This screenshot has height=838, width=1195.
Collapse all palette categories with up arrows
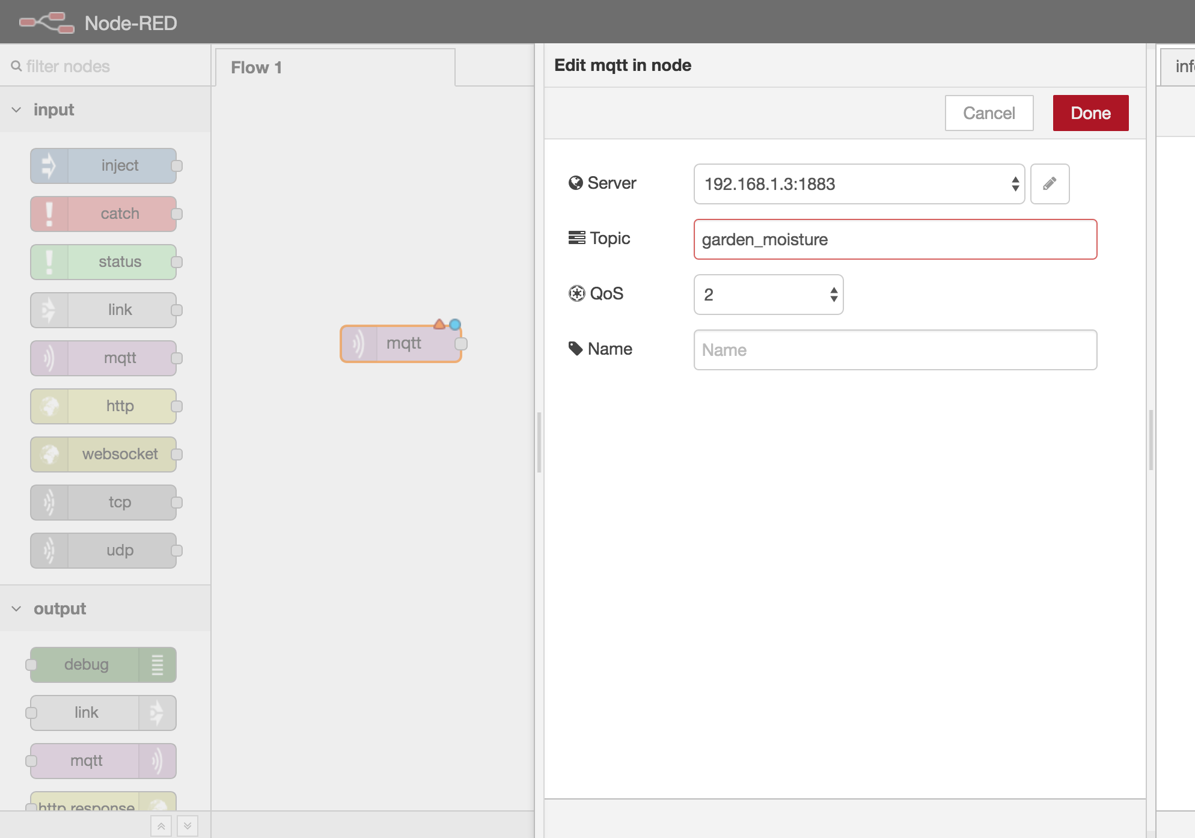(161, 826)
